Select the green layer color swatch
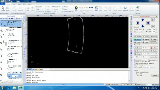The width and height of the screenshot is (160, 90). tap(131, 24)
